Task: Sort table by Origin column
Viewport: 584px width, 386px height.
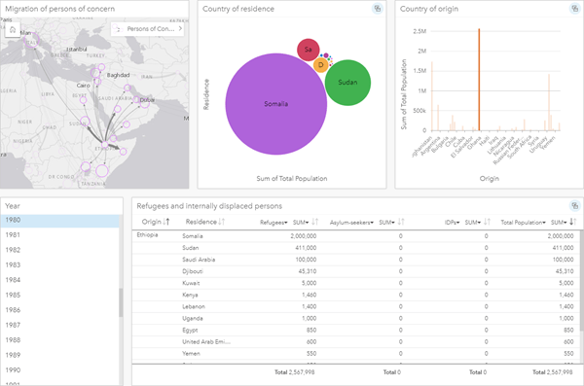Action: [x=166, y=222]
